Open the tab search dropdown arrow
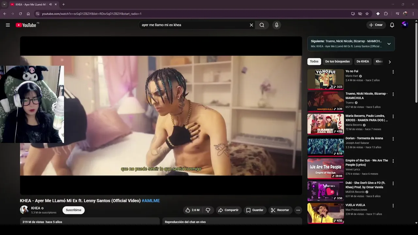This screenshot has width=418, height=235. coord(4,5)
